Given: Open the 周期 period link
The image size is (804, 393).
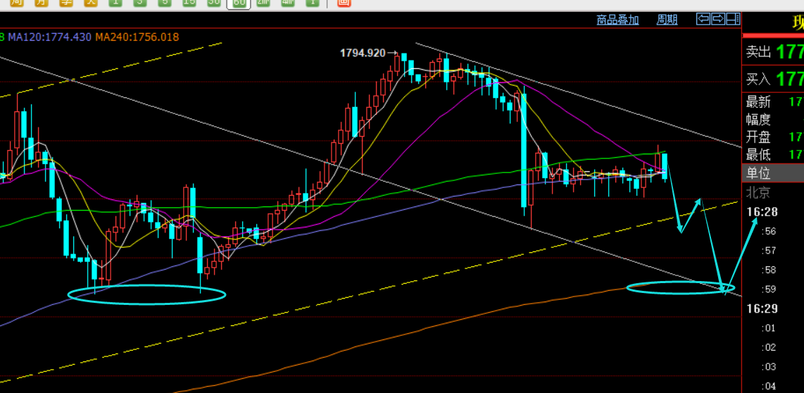Looking at the screenshot, I should (x=667, y=20).
